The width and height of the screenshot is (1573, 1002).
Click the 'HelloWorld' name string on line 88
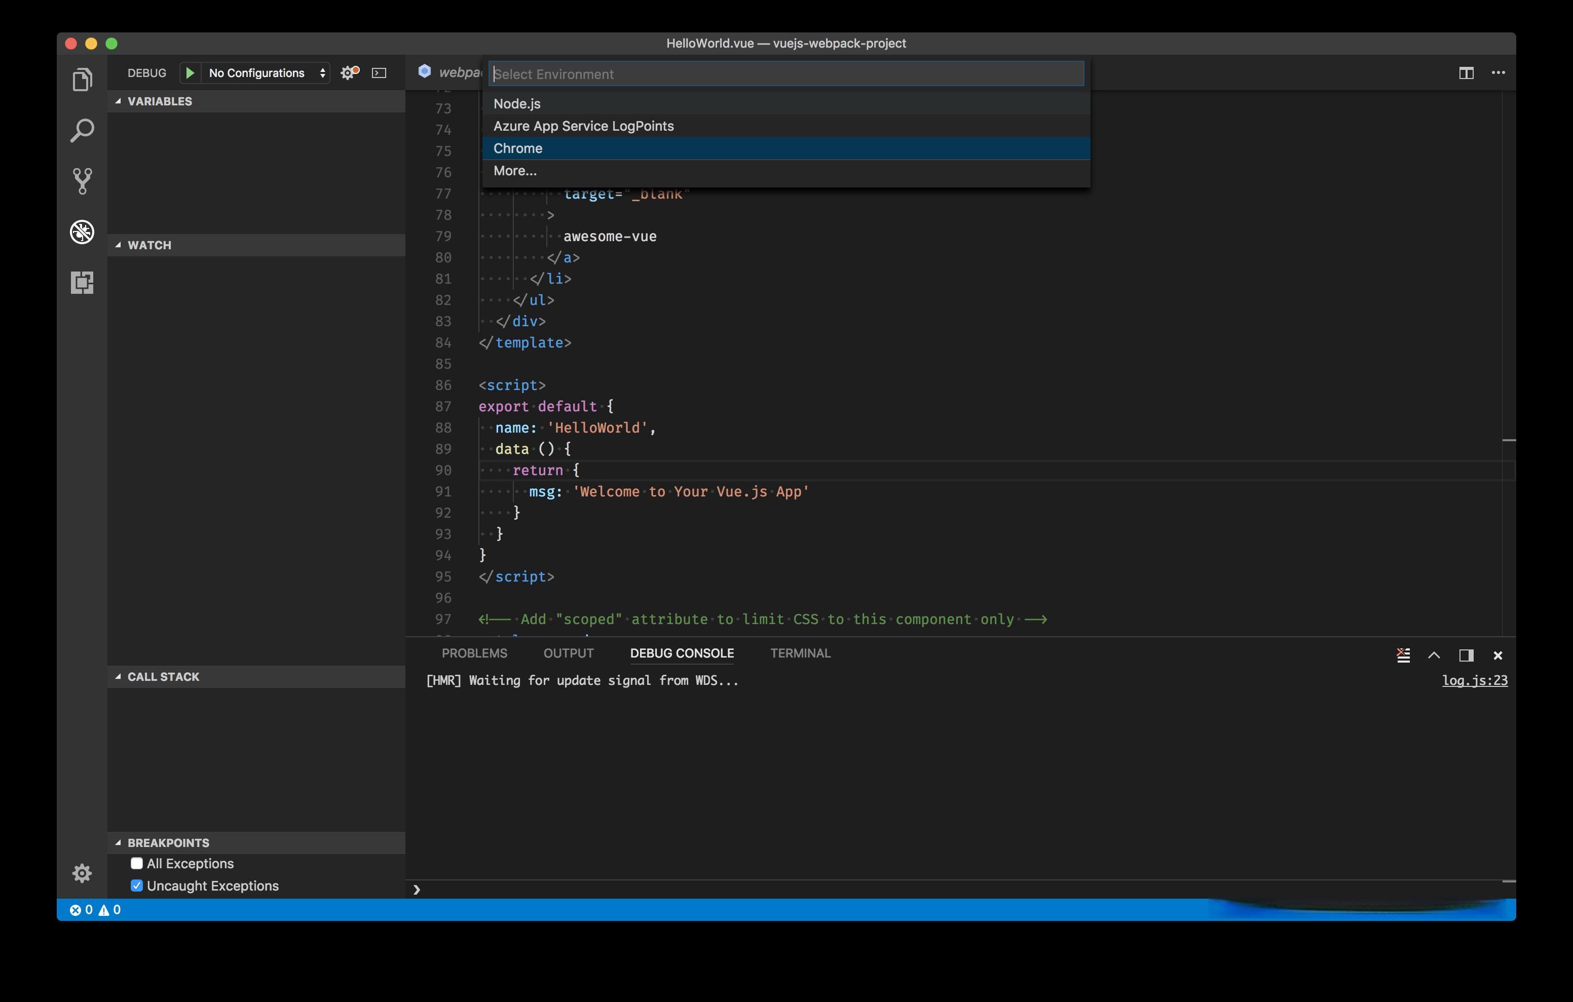coord(597,428)
